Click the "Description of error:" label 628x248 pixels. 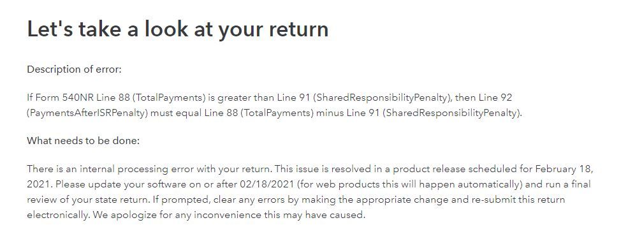point(74,69)
